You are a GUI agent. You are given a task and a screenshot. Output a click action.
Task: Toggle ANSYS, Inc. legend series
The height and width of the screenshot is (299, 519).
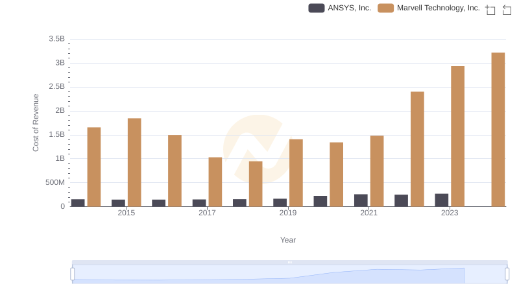tap(339, 8)
